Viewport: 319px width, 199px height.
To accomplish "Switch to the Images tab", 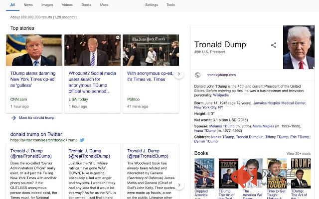I will [x=47, y=4].
